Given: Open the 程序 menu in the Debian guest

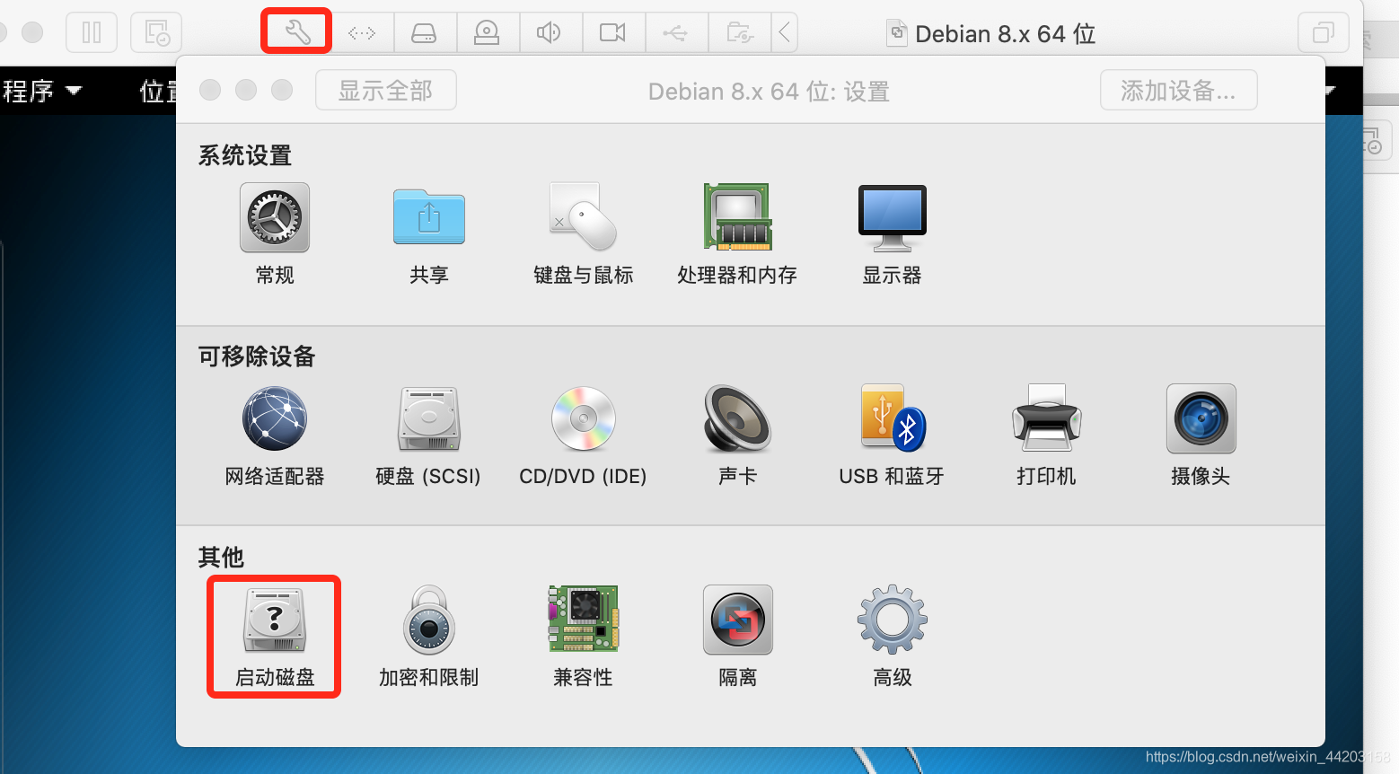Looking at the screenshot, I should point(41,91).
